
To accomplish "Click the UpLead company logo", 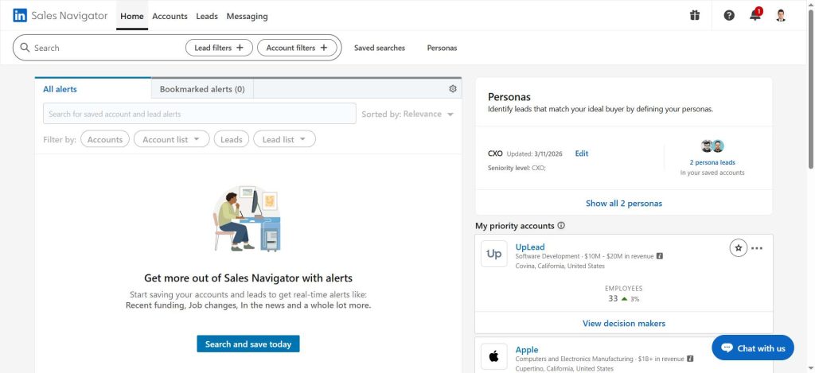I will (x=493, y=254).
